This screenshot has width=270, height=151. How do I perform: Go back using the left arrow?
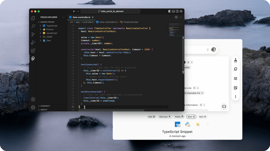click(74, 11)
